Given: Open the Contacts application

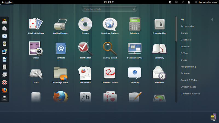Looking at the screenshot, I should coord(60,50).
